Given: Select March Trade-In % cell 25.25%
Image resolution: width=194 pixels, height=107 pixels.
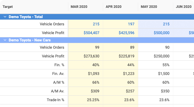Looking at the screenshot, I should pos(86,100).
